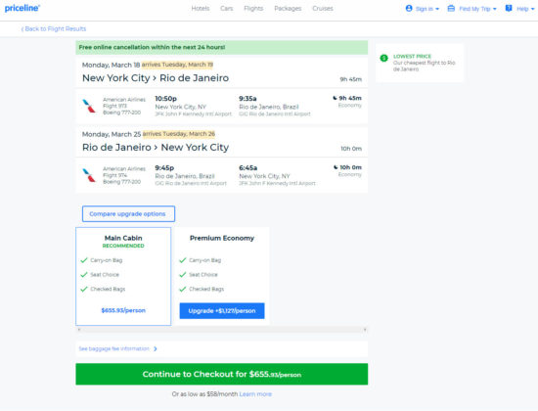The image size is (538, 411).
Task: Select the Premium Economy fare card
Action: click(222, 276)
